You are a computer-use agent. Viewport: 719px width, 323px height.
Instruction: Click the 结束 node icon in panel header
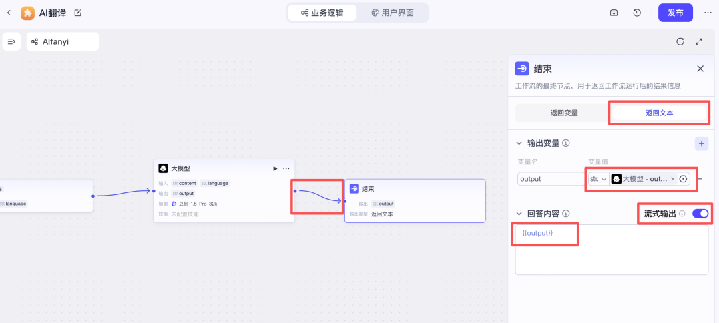(522, 69)
